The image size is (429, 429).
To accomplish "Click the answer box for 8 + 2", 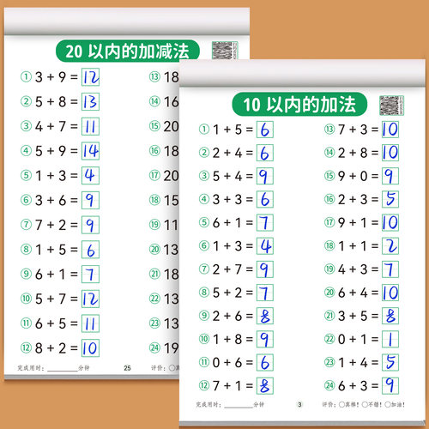I will [x=90, y=348].
